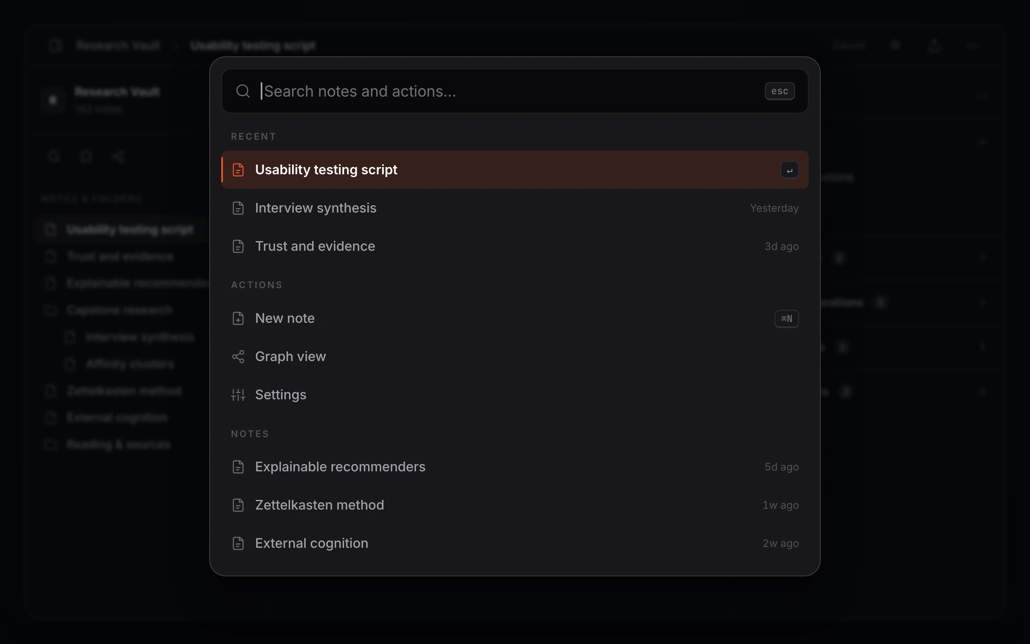Screen dimensions: 1030x644
Task: Click the document icon beside External cognition
Action: point(238,543)
